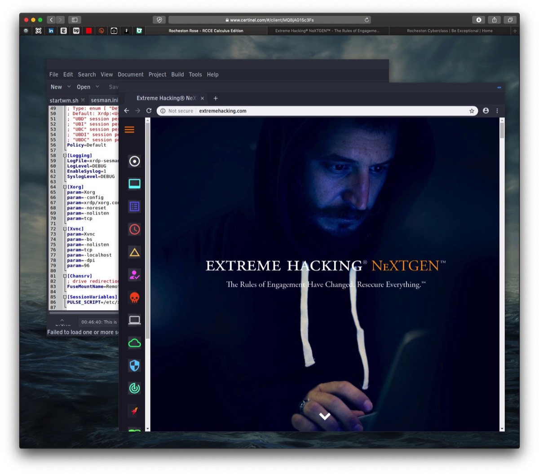Open the Safari share button
This screenshot has width=539, height=474.
click(494, 20)
